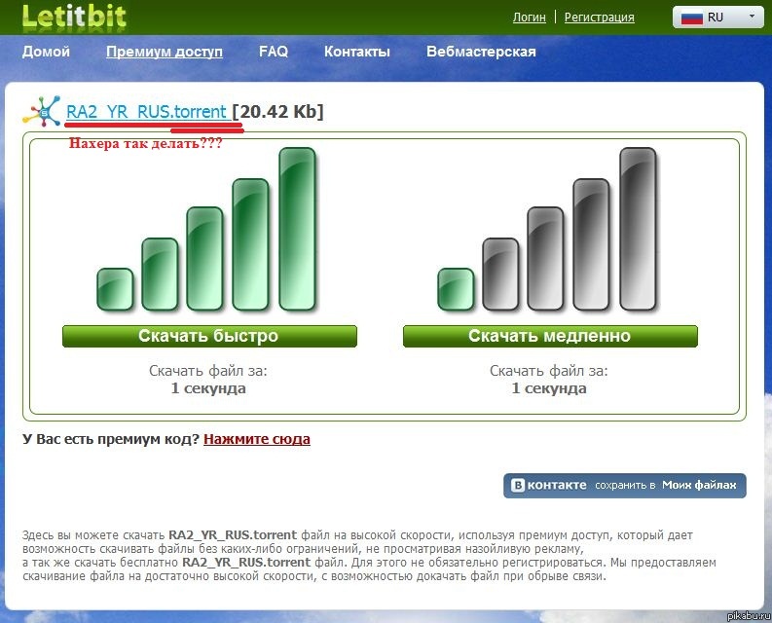Save file via ВКонтакте Моих файлах button
The image size is (772, 623).
624,485
